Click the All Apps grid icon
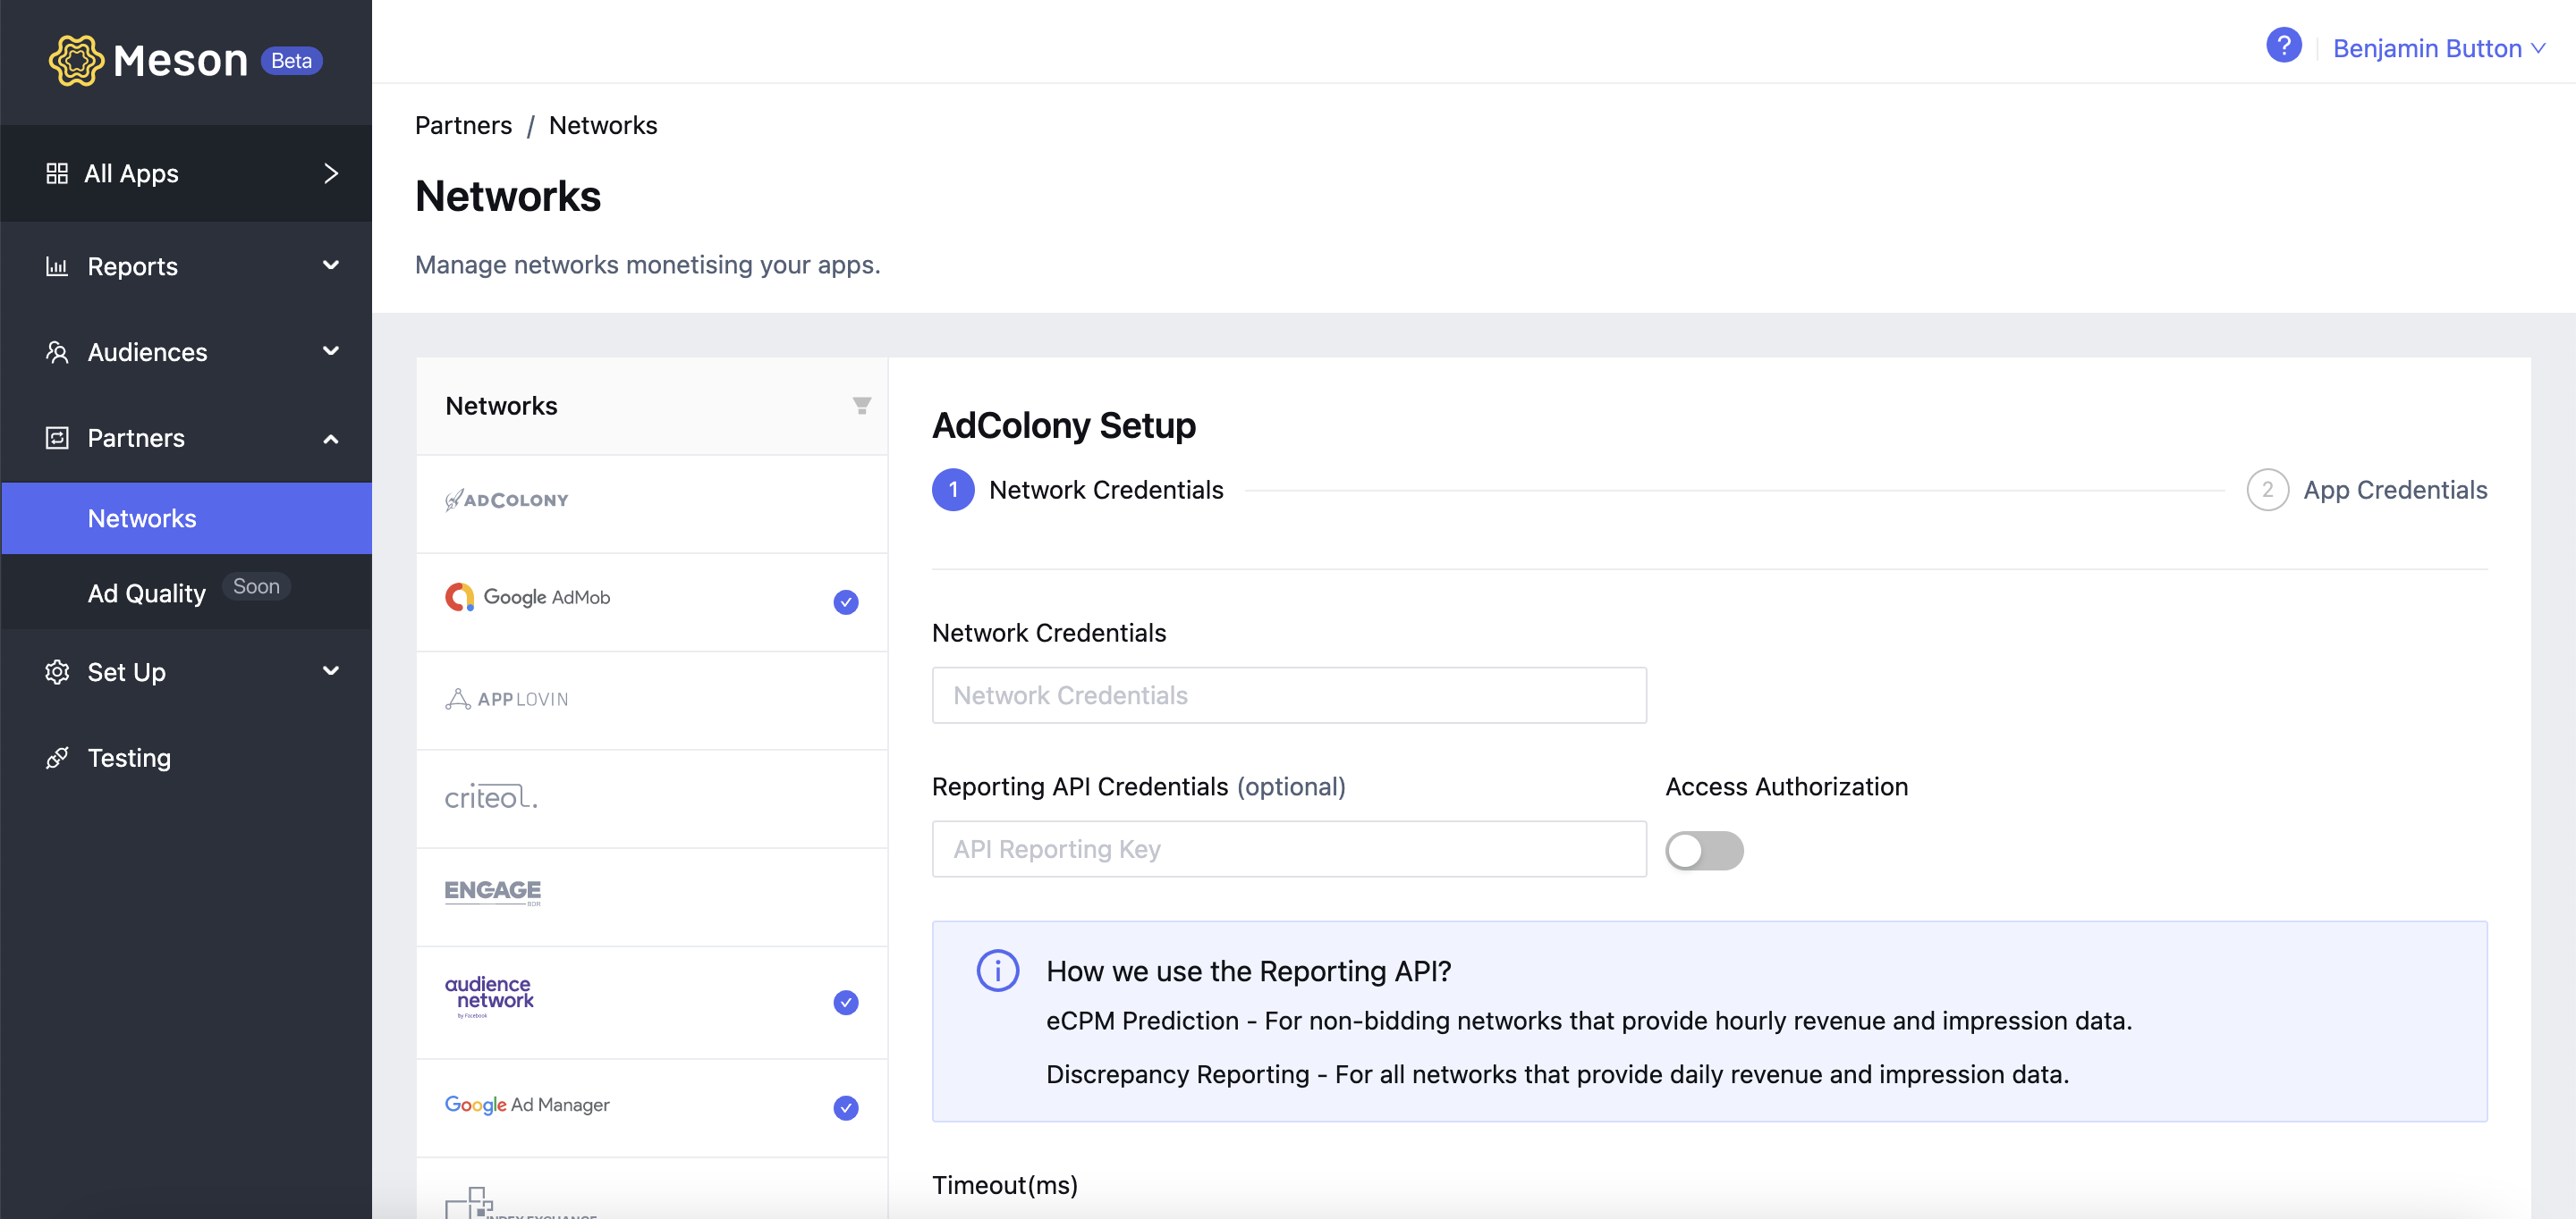 (57, 174)
